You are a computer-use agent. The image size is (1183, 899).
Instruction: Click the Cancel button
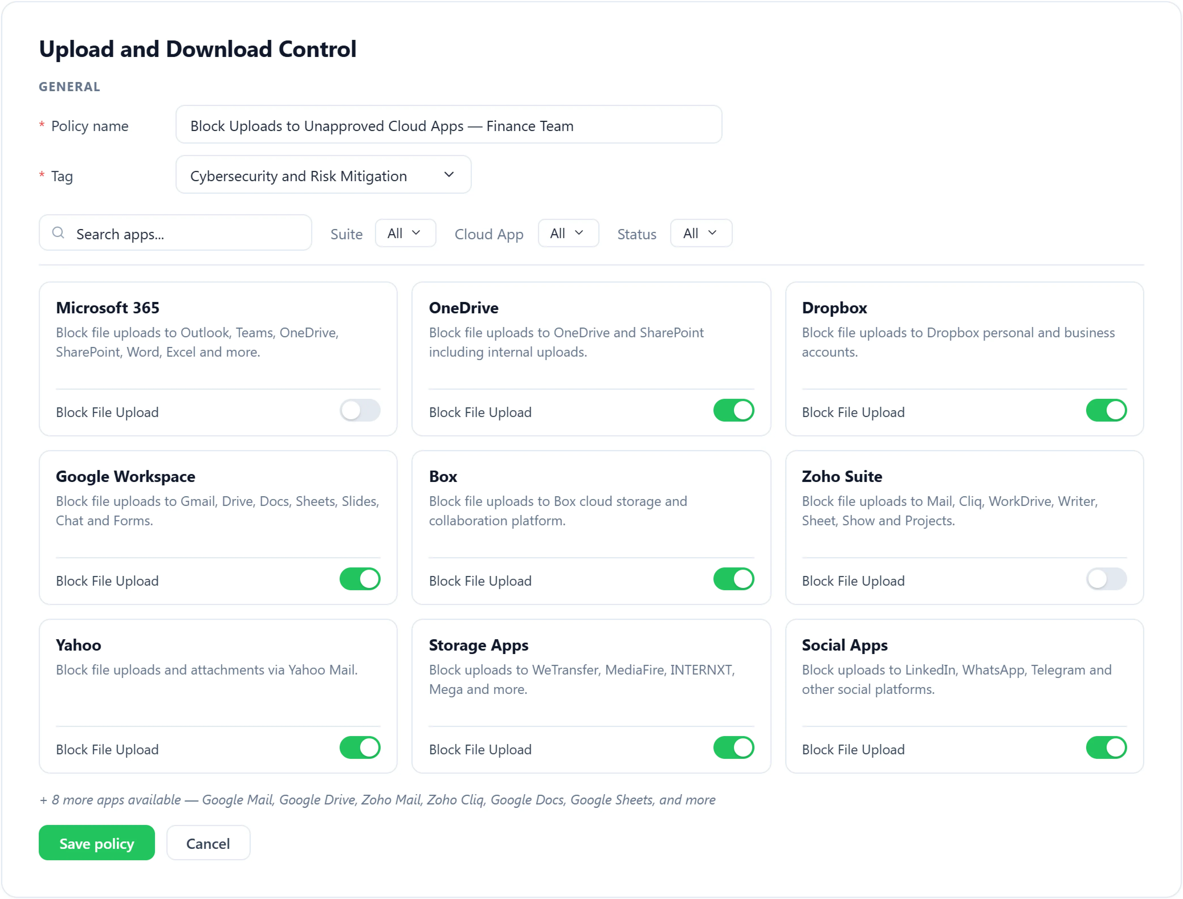tap(208, 843)
